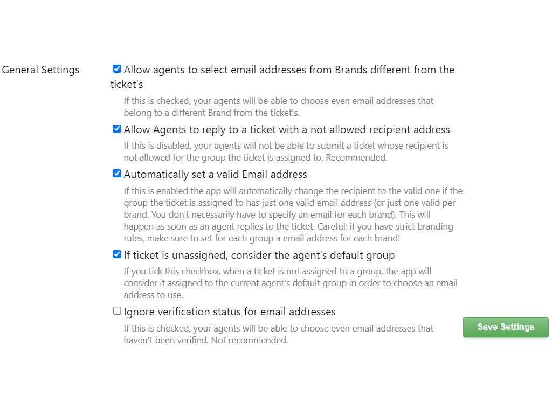This screenshot has height=414, width=552.
Task: Click the help text about a different Brand
Action: coord(278,107)
